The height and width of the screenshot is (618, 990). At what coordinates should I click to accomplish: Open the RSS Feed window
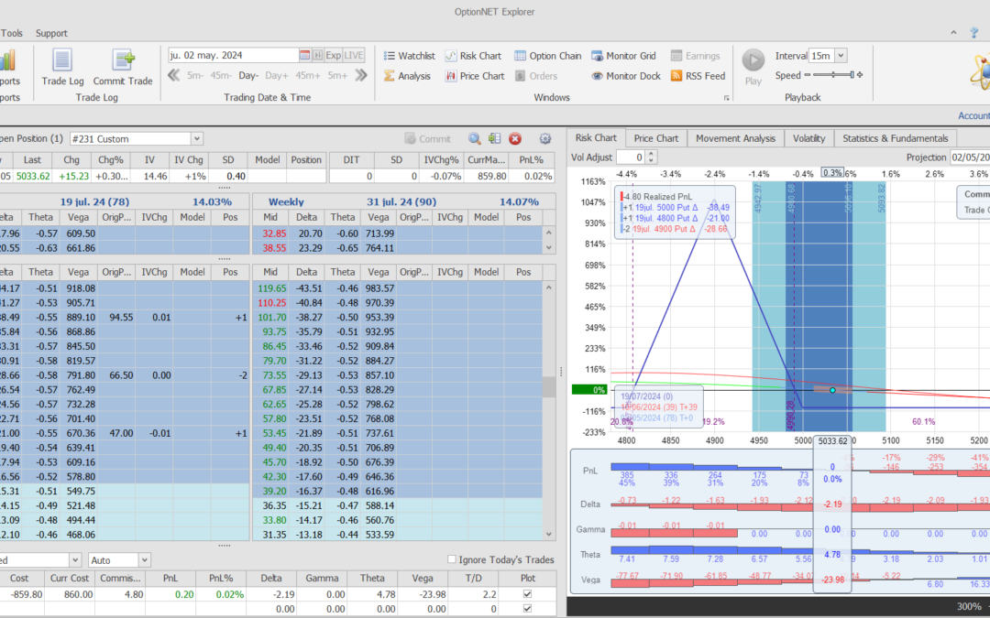[x=698, y=76]
